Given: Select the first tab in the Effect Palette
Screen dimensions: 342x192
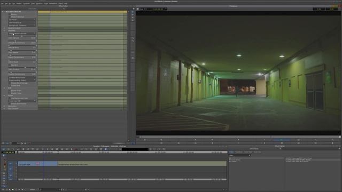Looking at the screenshot, I should (231, 152).
